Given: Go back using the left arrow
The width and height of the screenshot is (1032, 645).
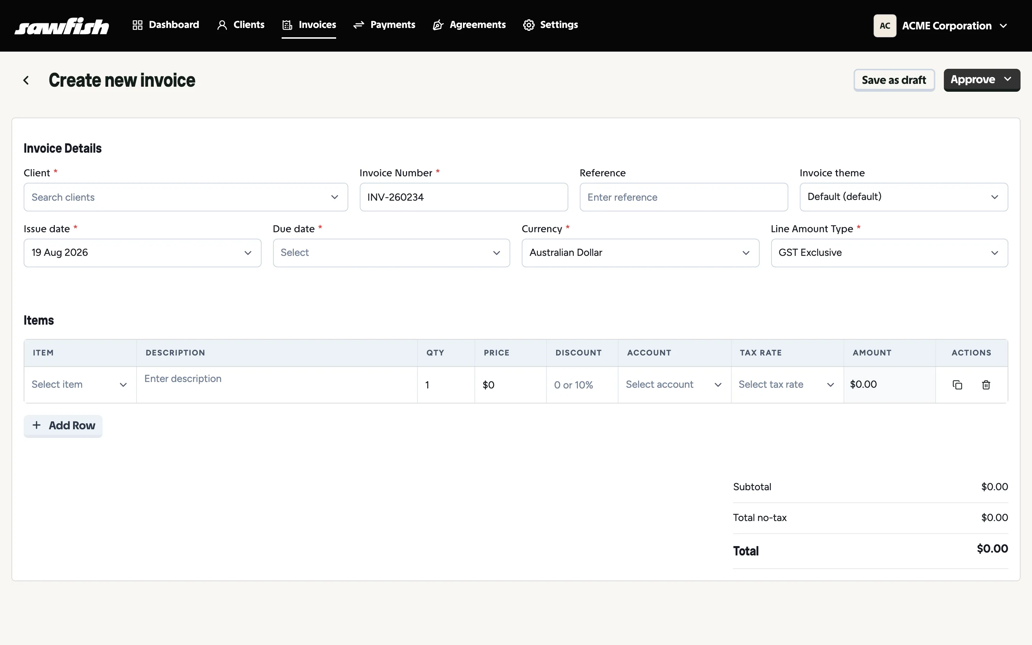Looking at the screenshot, I should (x=27, y=80).
